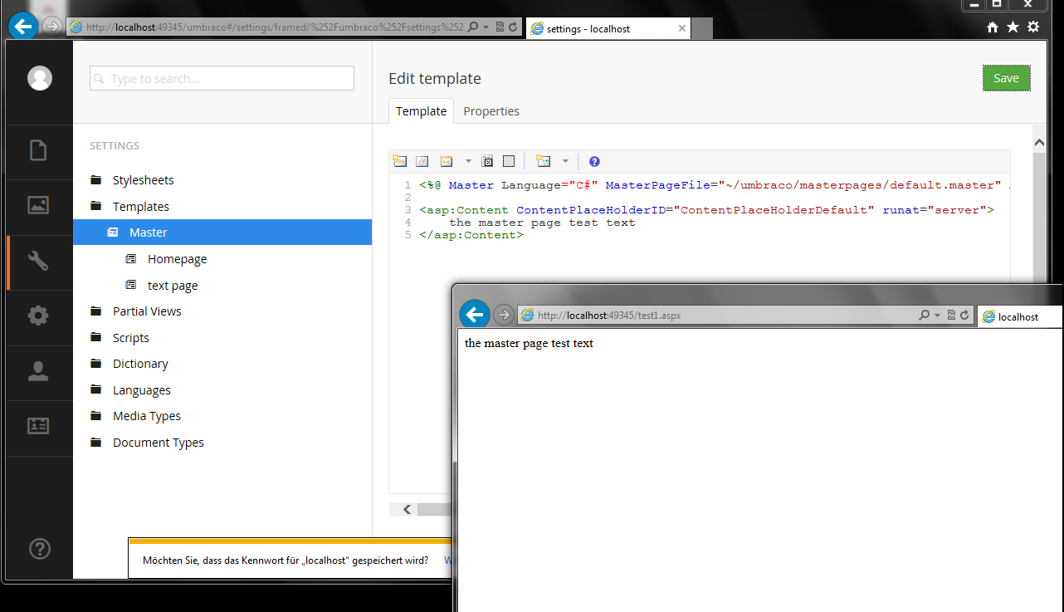Refresh the test1.aspx page
Viewport: 1064px width, 612px height.
(964, 316)
